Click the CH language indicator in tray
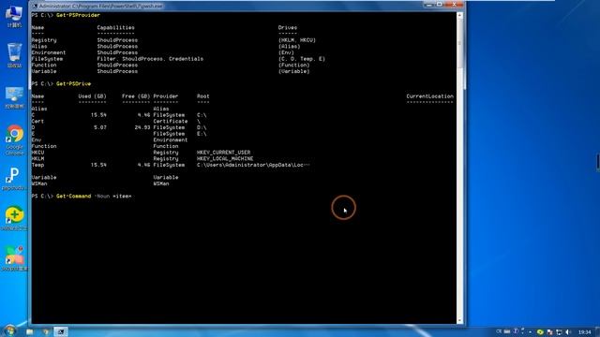The image size is (600, 337). point(499,331)
